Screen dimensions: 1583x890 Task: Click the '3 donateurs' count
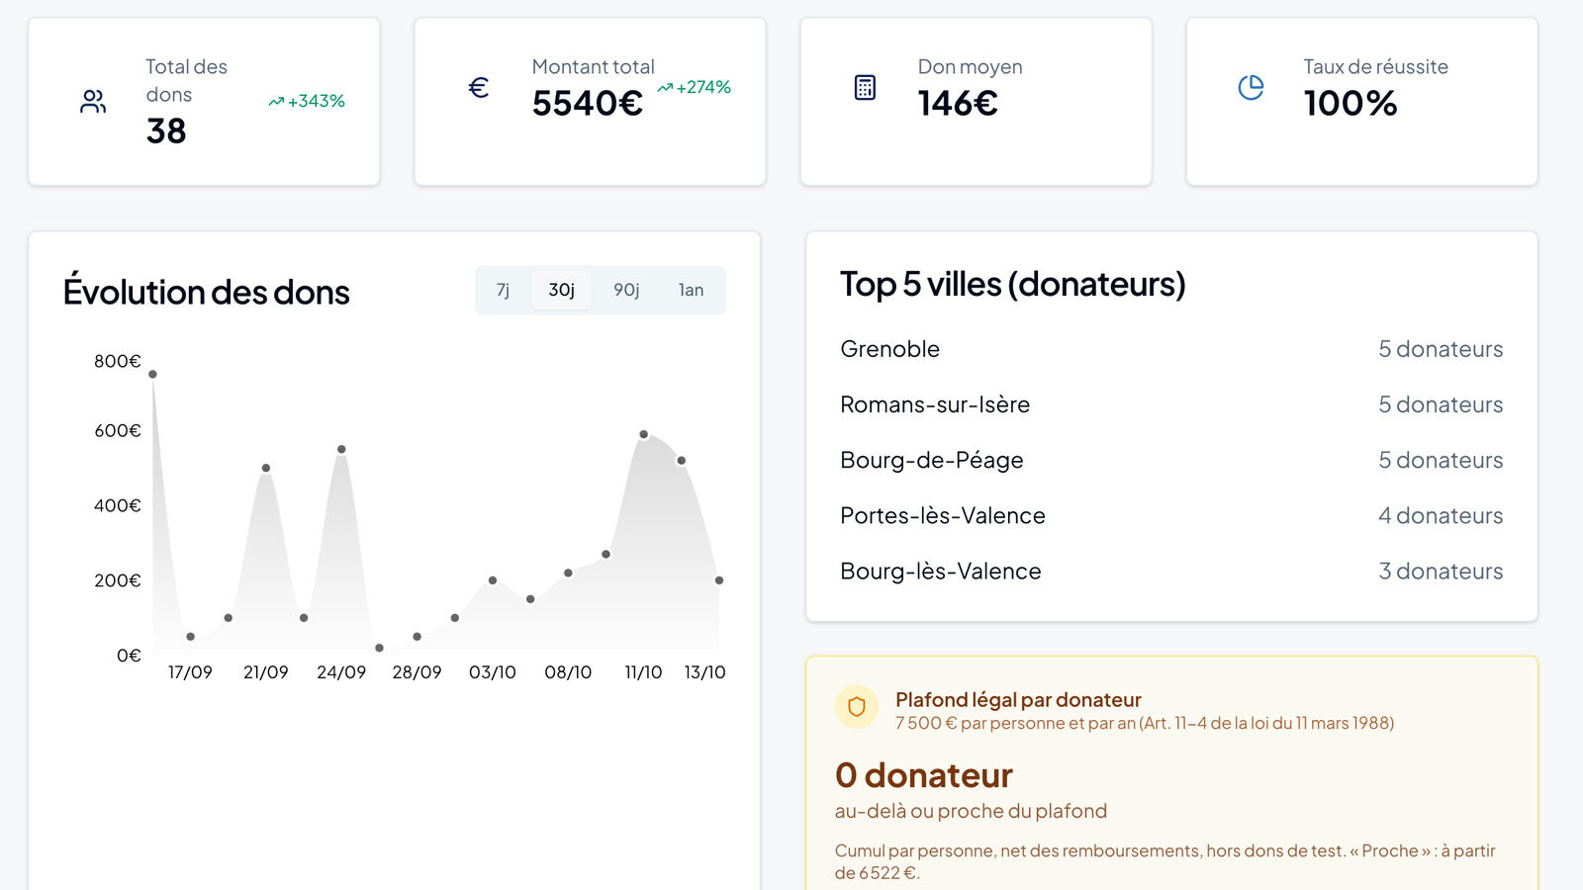1441,571
